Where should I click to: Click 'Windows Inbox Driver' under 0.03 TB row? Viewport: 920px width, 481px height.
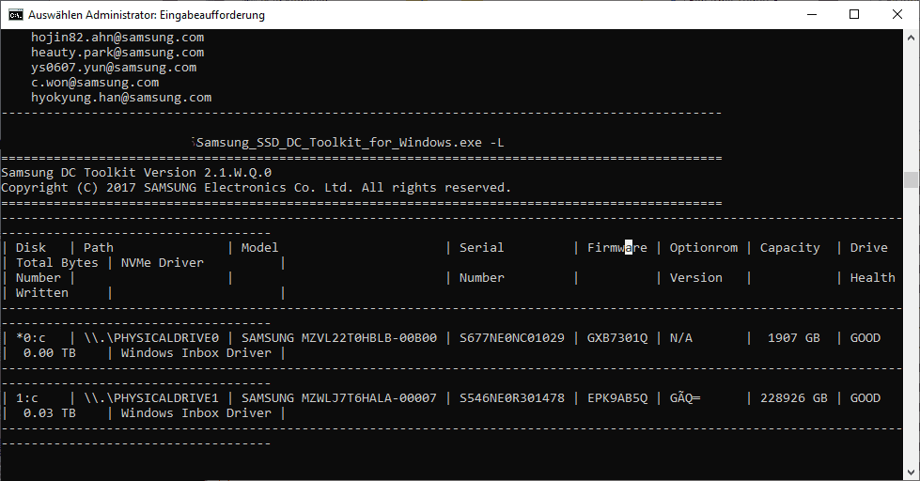196,413
